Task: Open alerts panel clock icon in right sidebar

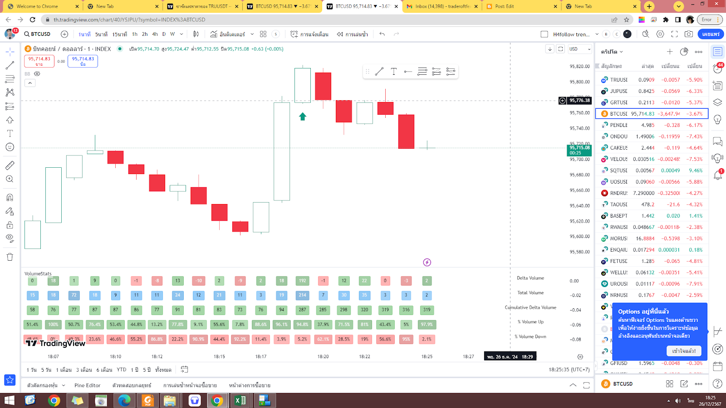Action: coord(717,69)
